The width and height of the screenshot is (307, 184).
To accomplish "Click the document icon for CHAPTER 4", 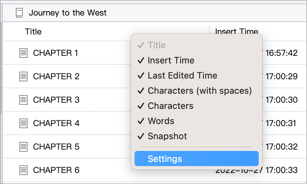I will point(23,123).
